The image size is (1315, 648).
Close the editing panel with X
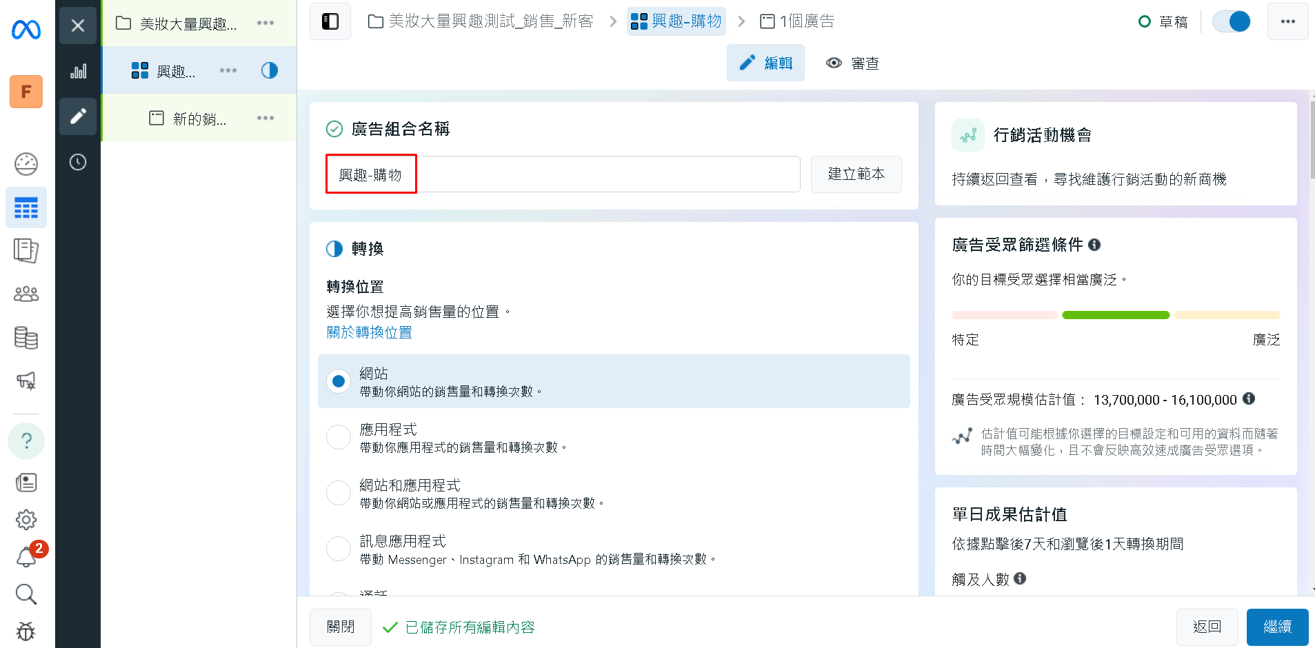[78, 26]
